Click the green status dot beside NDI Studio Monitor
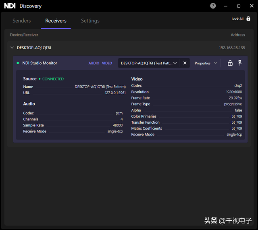Viewport: 258px width, 230px height. tap(18, 63)
